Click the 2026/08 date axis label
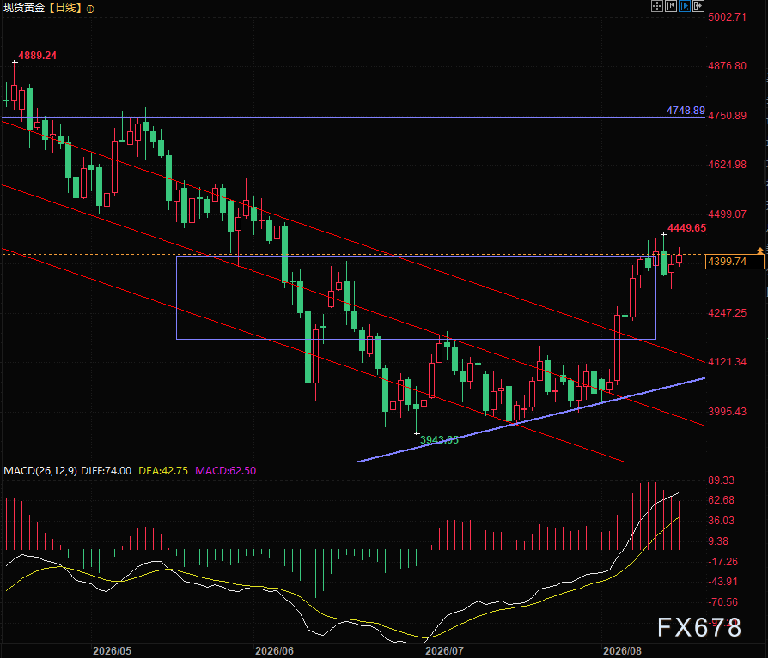 pyautogui.click(x=622, y=650)
